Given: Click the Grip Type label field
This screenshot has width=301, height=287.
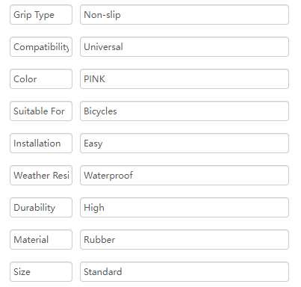Looking at the screenshot, I should (41, 15).
